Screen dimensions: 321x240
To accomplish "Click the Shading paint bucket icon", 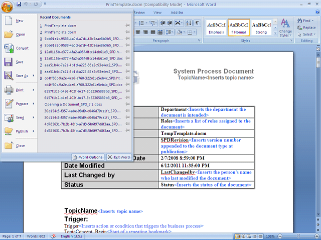I will pos(180,32).
